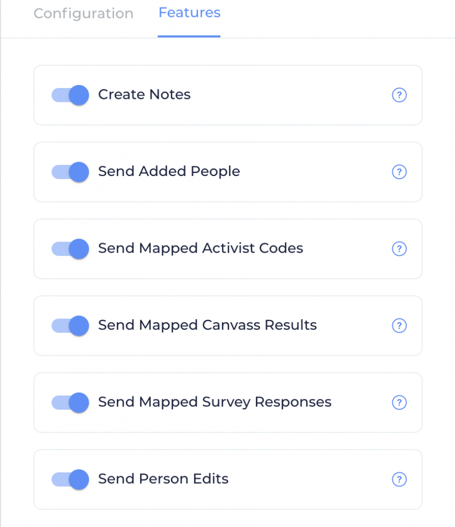Show help for Send Mapped Activist Codes

point(399,249)
